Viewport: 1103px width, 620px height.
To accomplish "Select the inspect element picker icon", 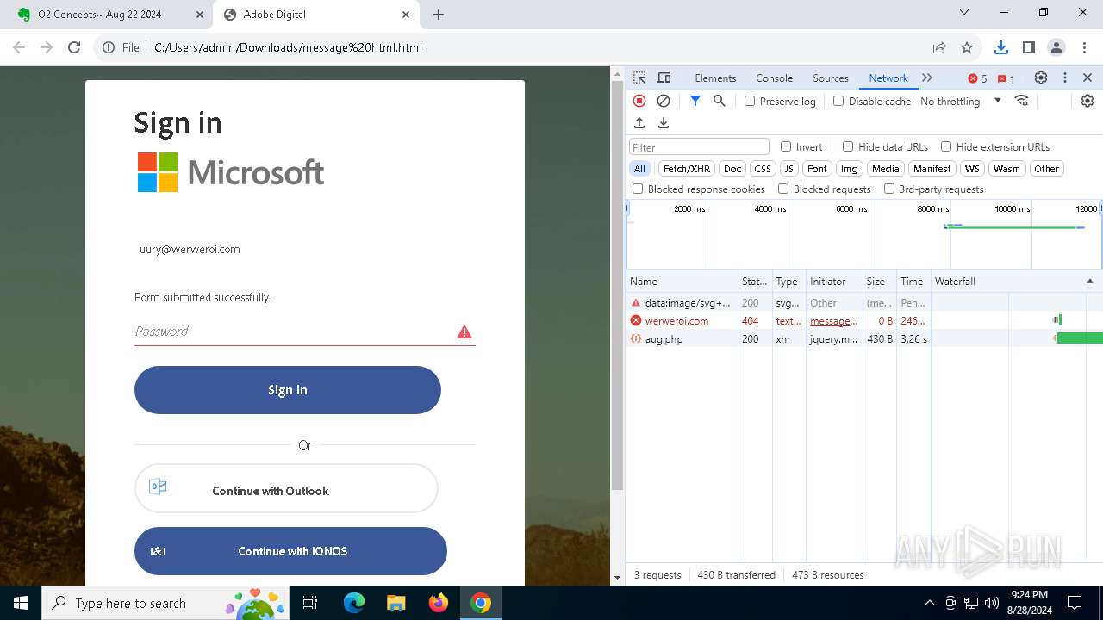I will (x=639, y=77).
